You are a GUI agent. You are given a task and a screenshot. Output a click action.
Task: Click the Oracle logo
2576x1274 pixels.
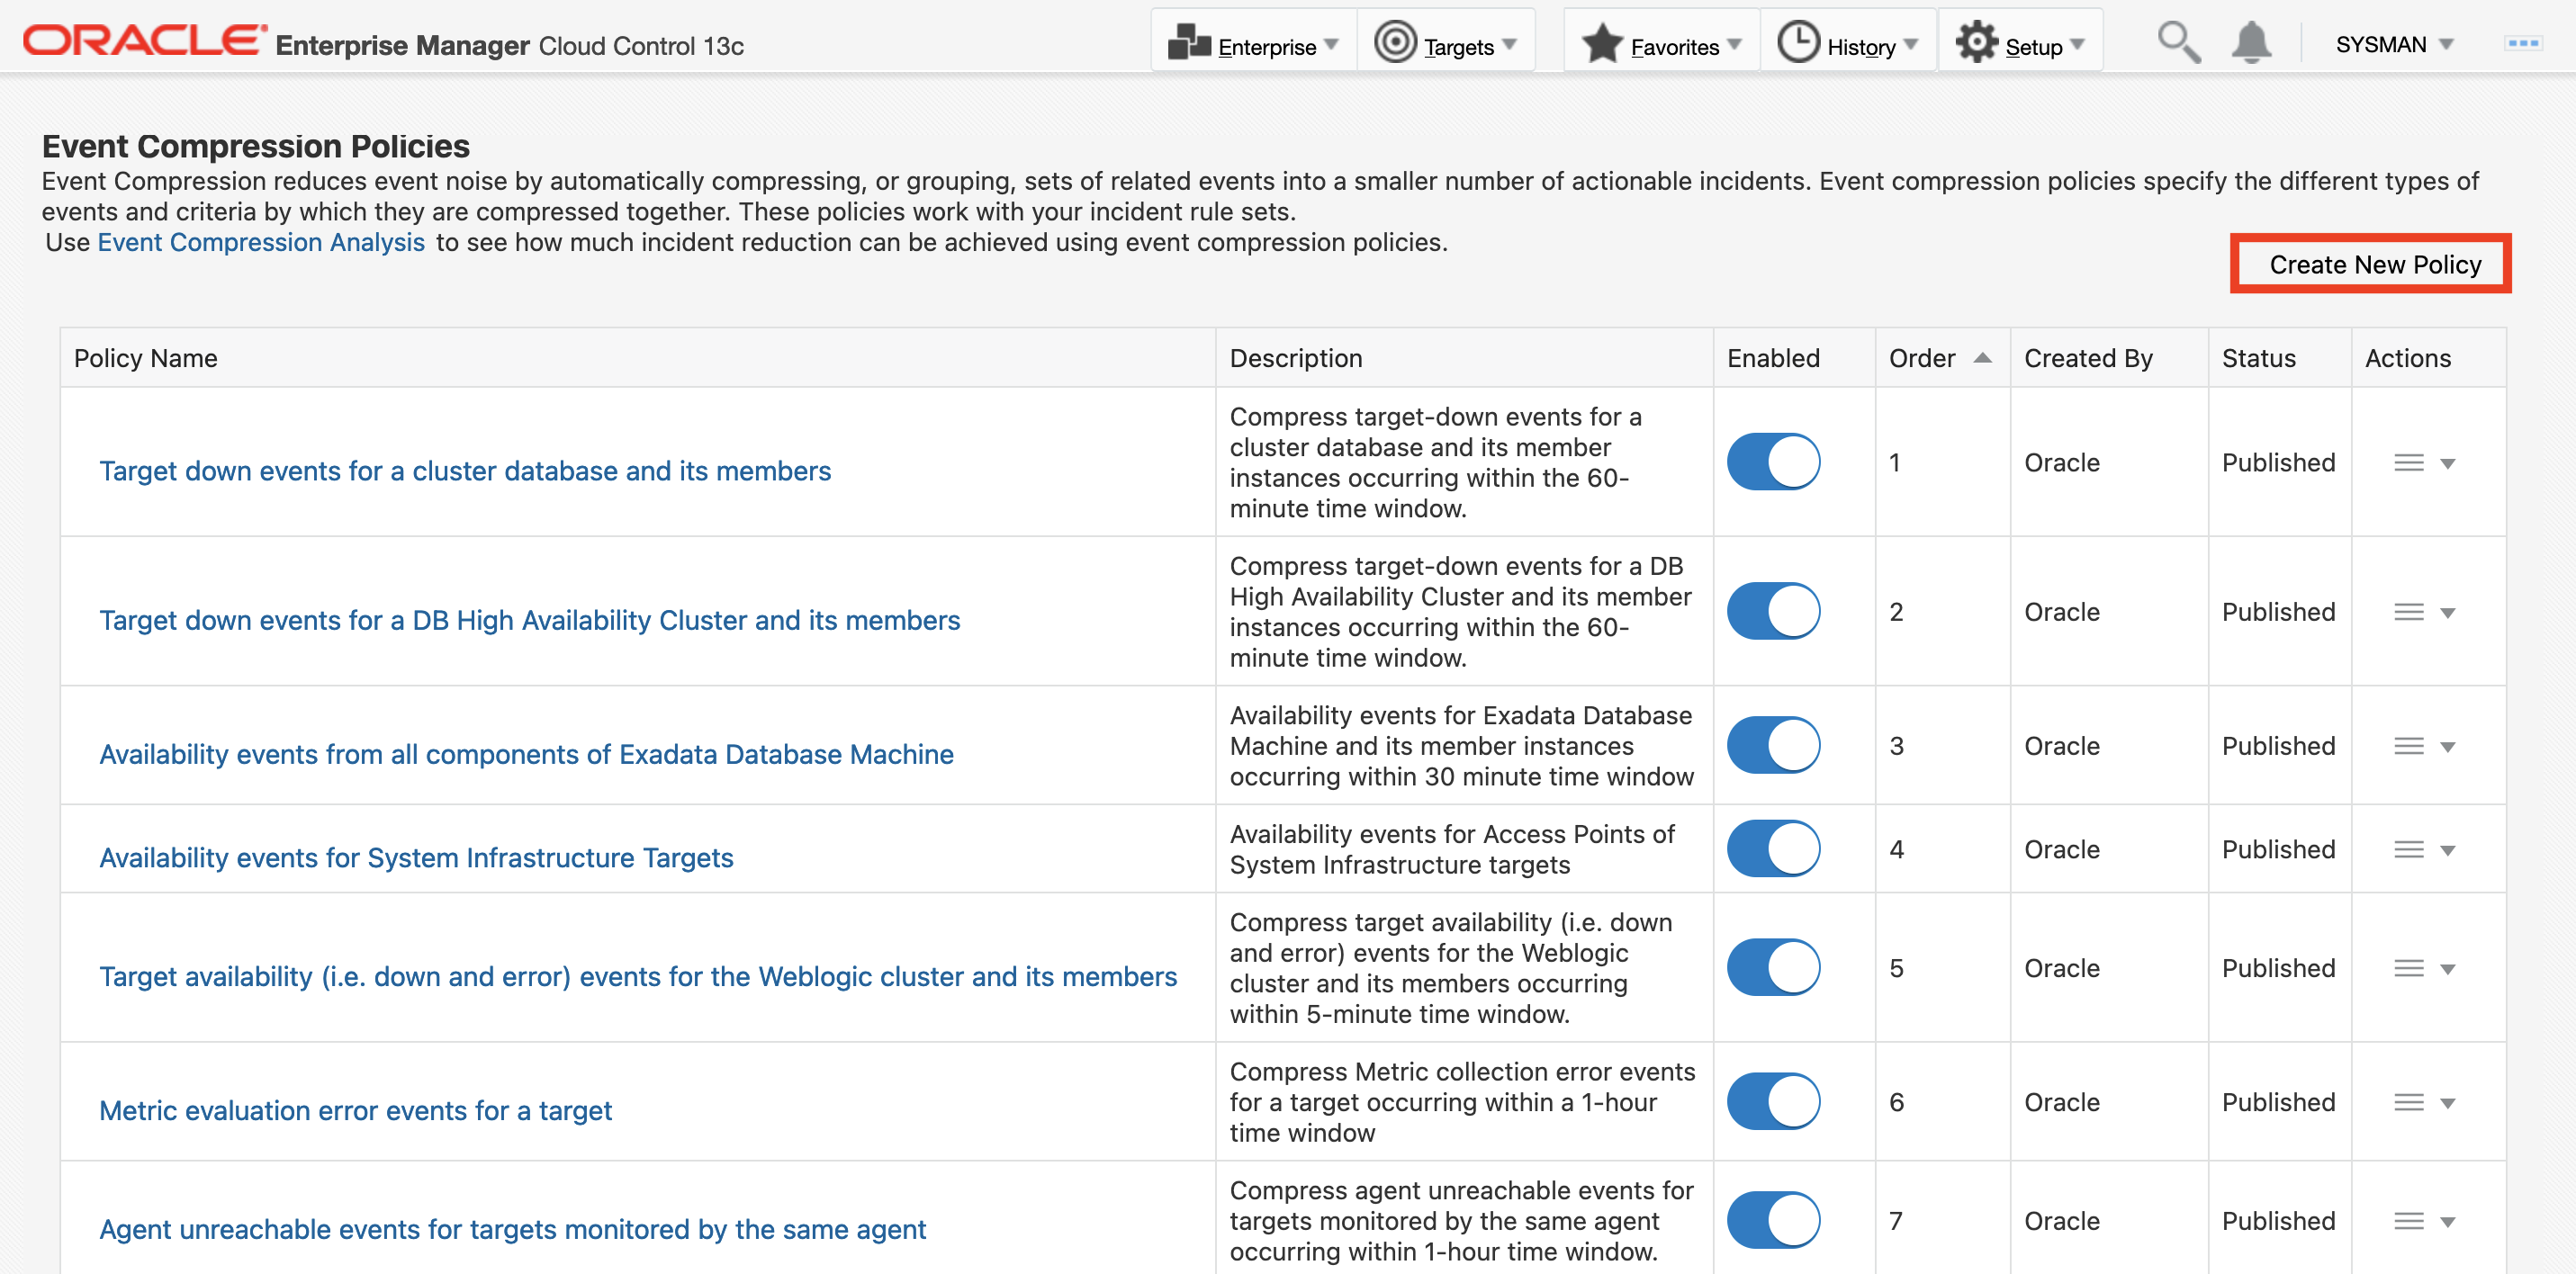point(144,41)
